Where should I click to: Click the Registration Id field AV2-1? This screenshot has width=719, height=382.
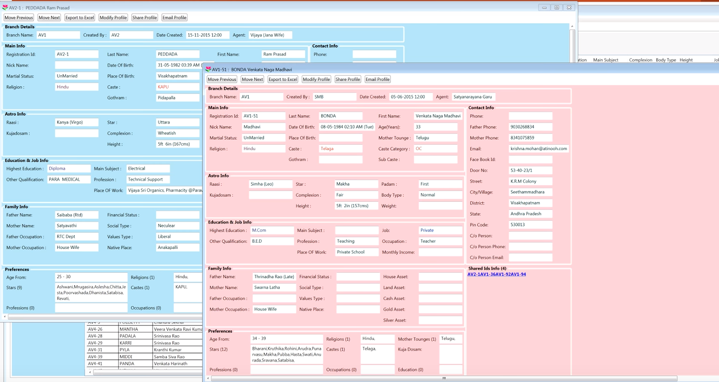click(x=76, y=54)
